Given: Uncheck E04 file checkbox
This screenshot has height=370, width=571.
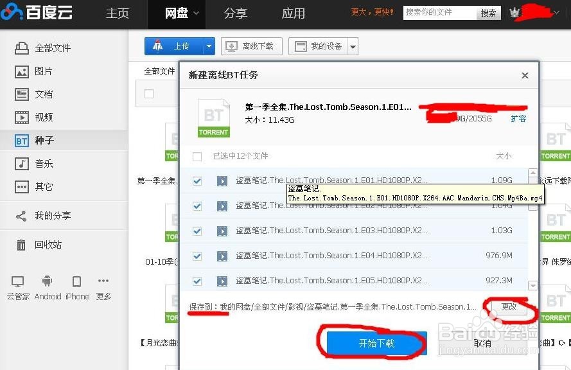Looking at the screenshot, I should pyautogui.click(x=197, y=256).
